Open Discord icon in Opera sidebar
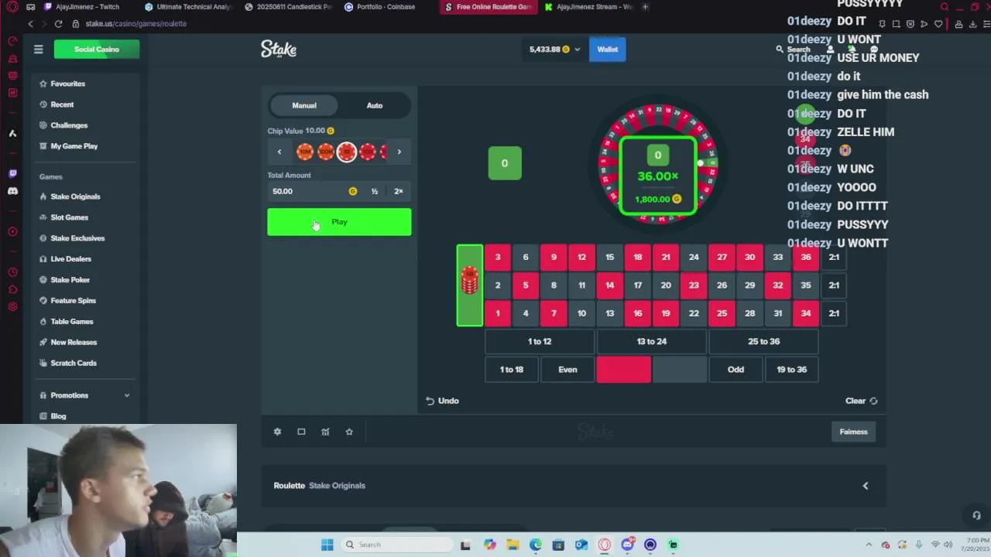 [12, 191]
